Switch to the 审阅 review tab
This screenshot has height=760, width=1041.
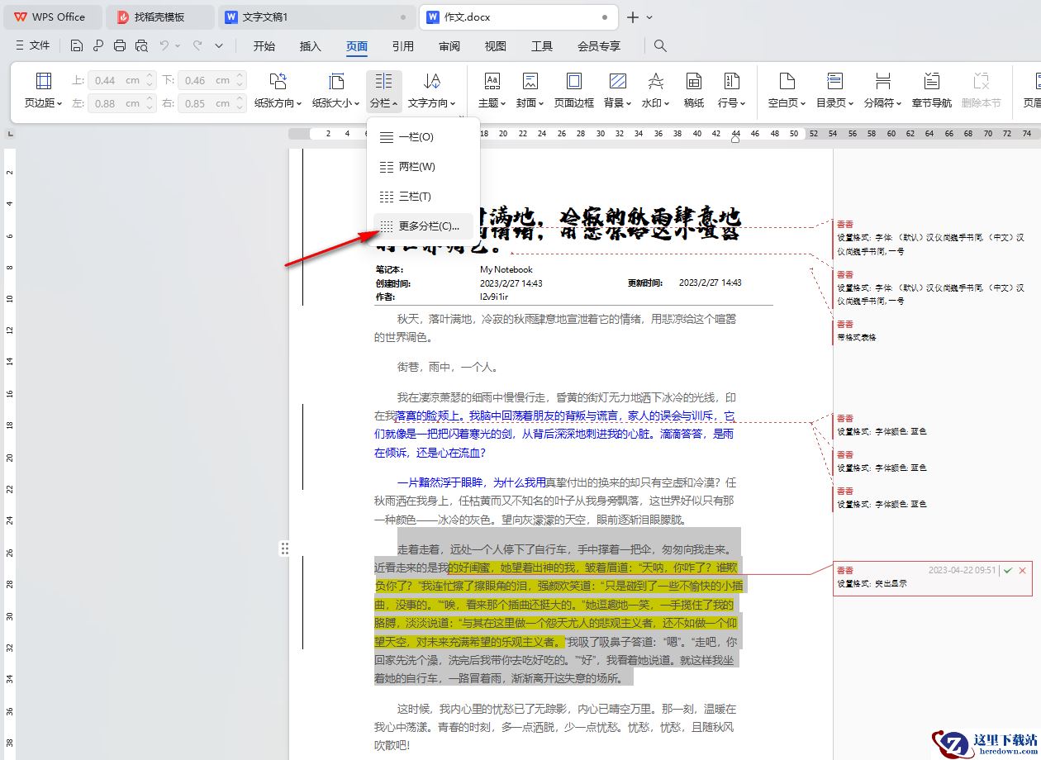[449, 46]
